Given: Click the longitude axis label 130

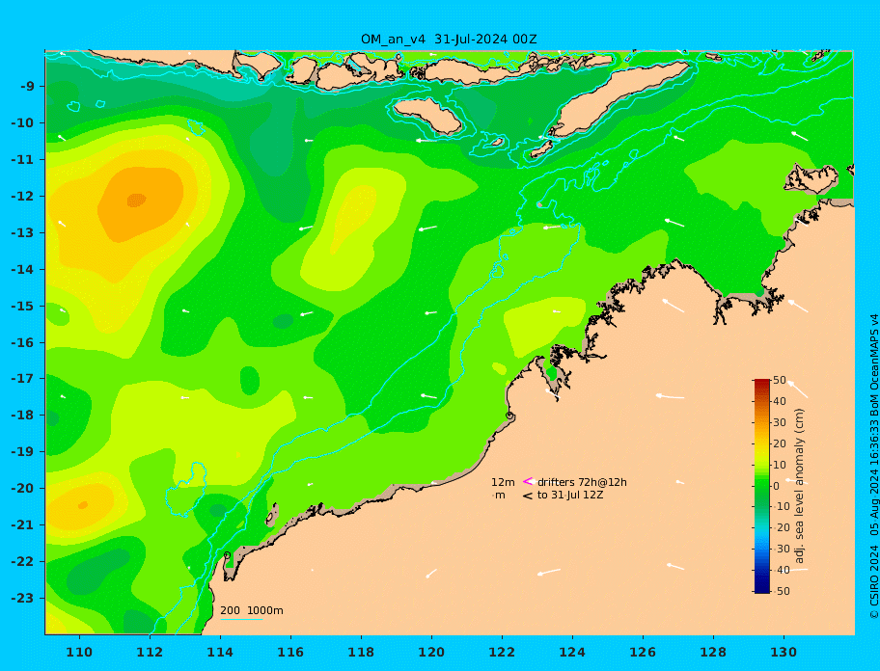Looking at the screenshot, I should point(784,652).
